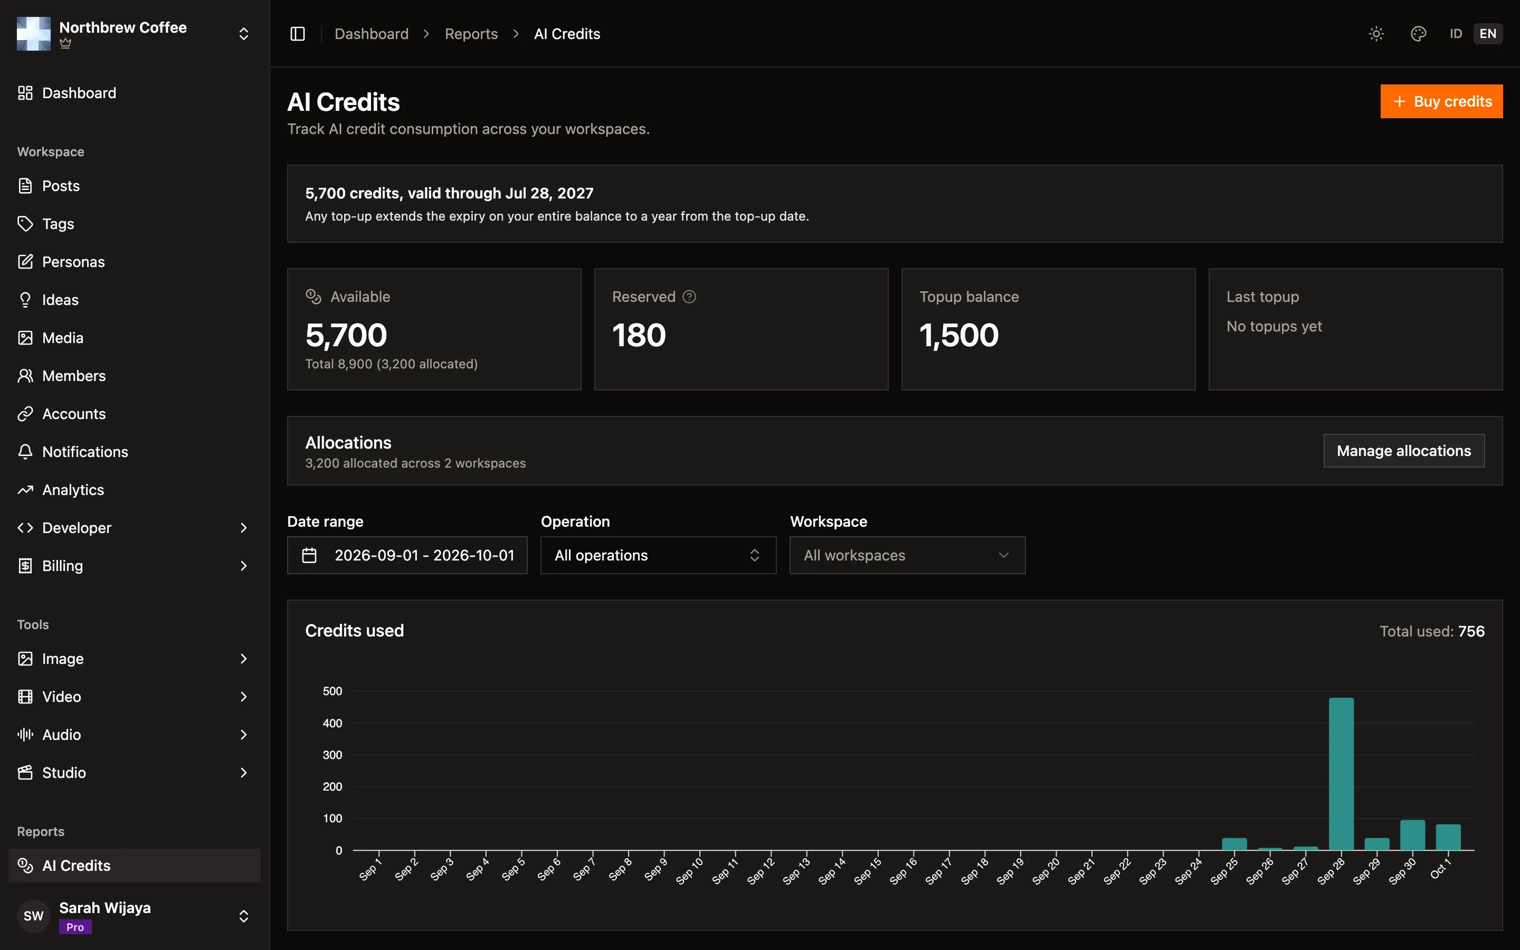1520x950 pixels.
Task: Open the Analytics page
Action: click(x=135, y=490)
